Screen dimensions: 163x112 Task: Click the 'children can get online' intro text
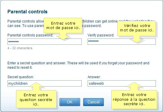[x=99, y=21]
